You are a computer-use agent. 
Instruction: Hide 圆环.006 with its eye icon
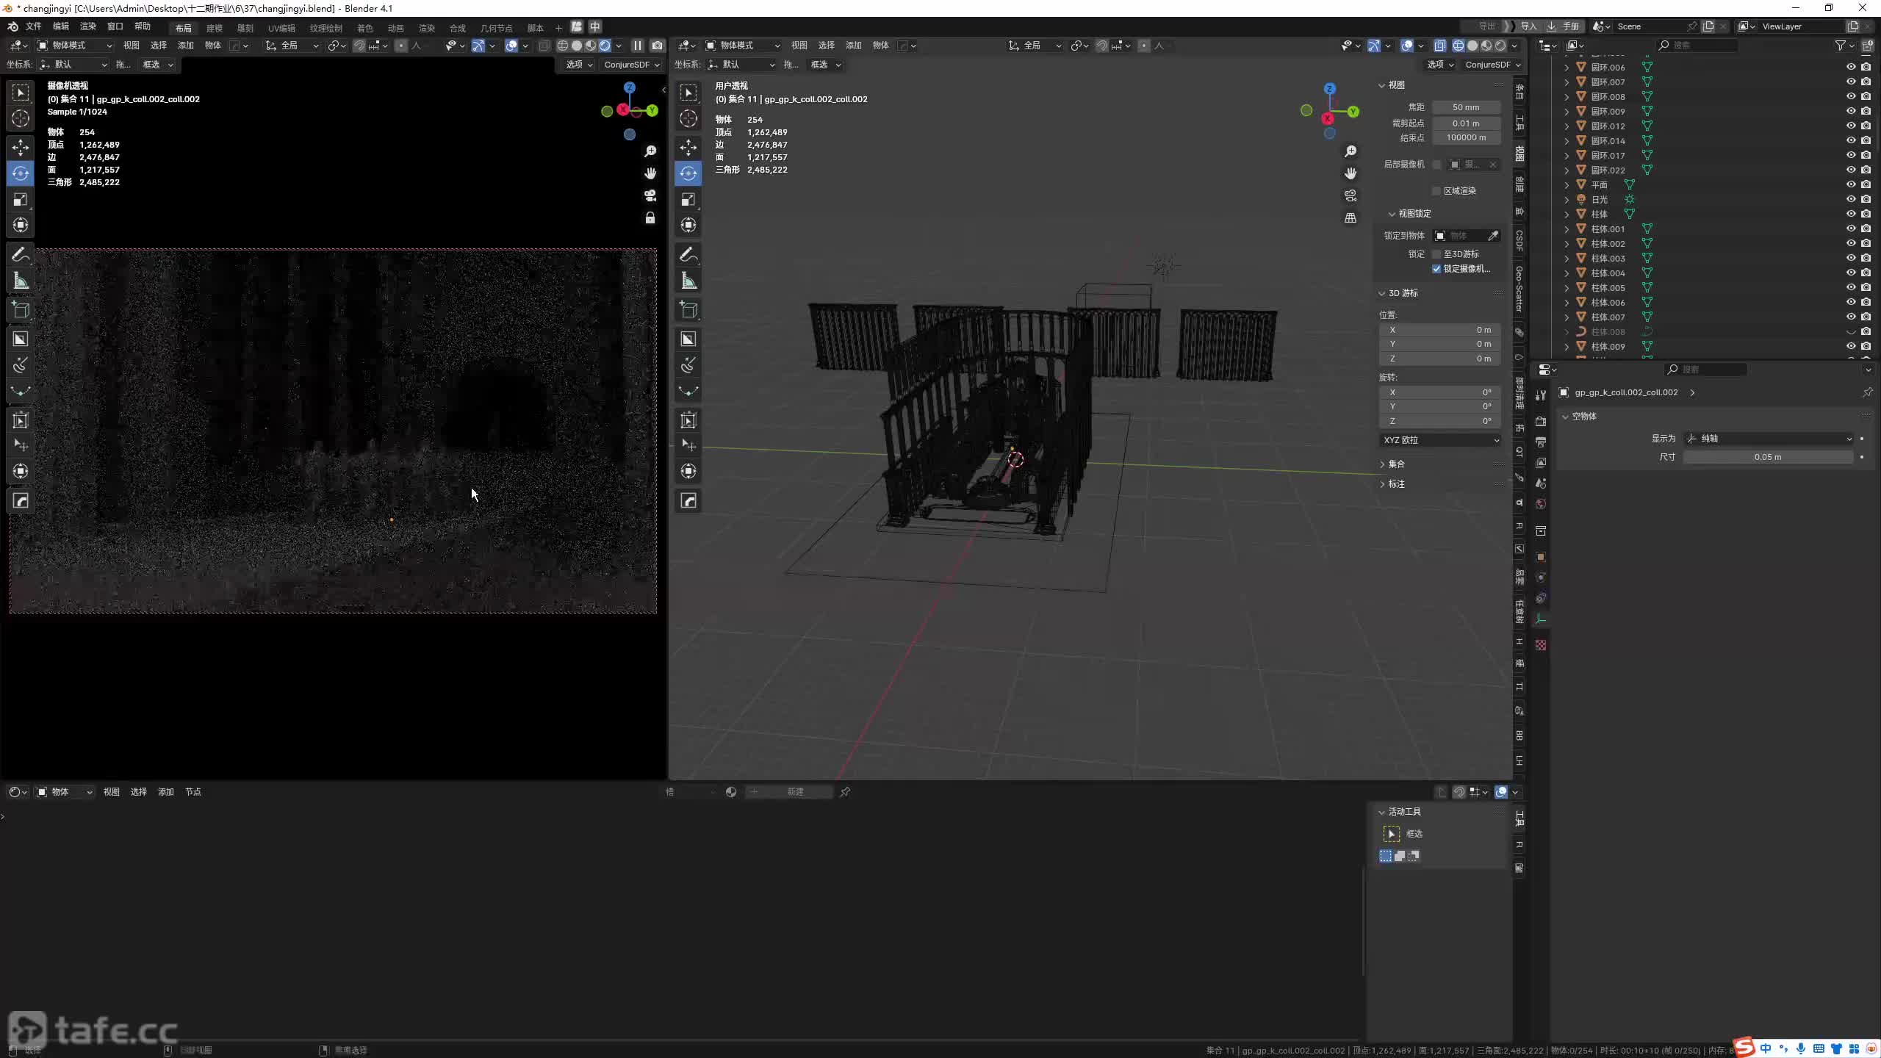coord(1851,67)
